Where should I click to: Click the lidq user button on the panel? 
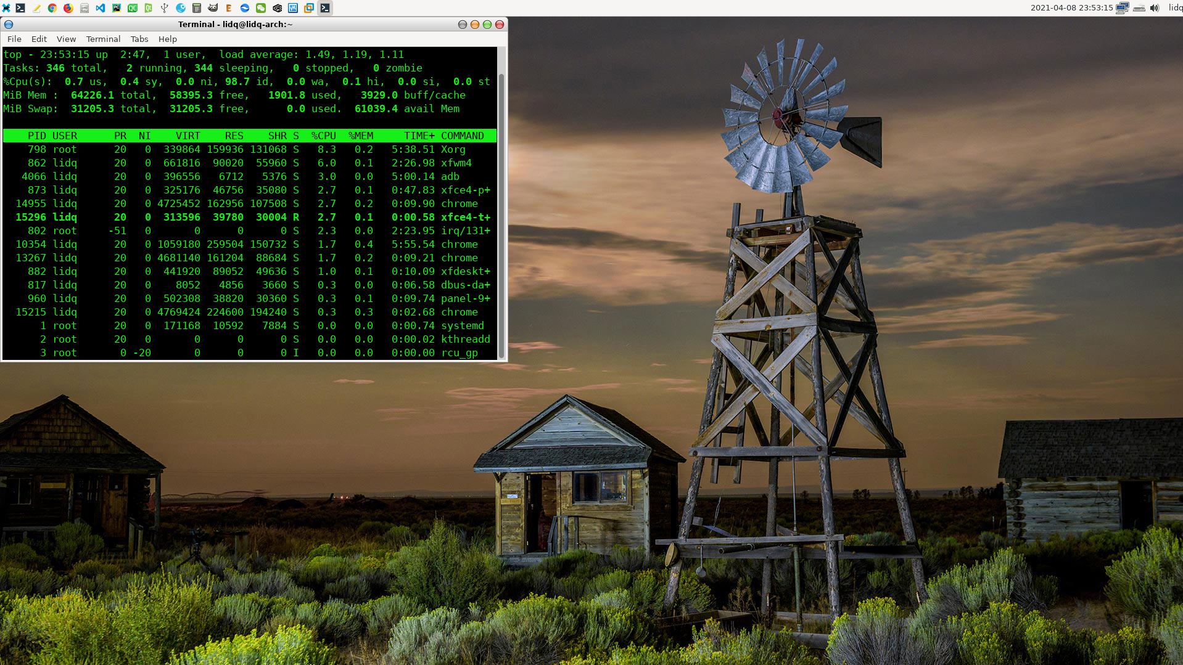1175,8
